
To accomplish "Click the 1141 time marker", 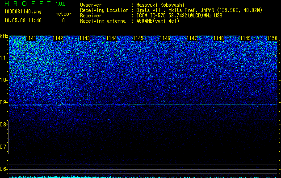I will 31,38.
